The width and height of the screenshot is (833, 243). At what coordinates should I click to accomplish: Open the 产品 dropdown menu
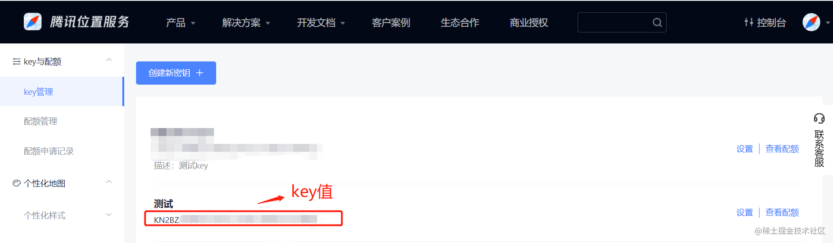tap(181, 22)
